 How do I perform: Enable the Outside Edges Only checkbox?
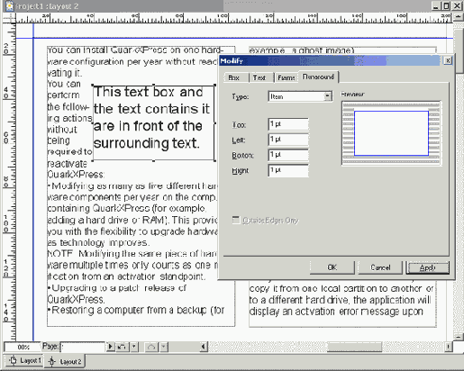pos(236,220)
